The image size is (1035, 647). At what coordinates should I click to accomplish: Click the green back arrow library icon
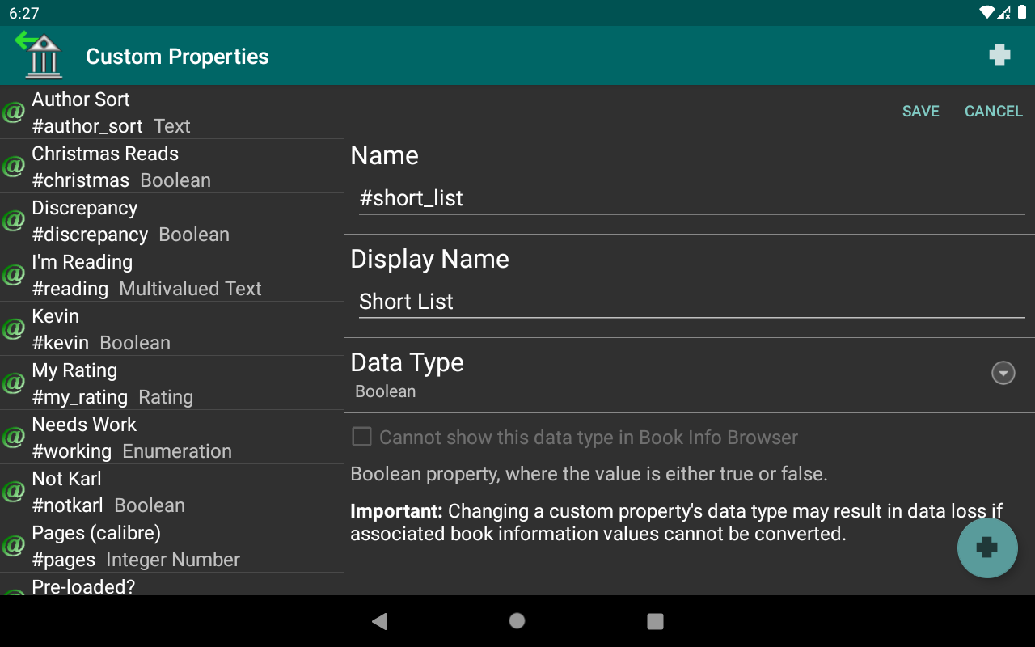tap(40, 55)
